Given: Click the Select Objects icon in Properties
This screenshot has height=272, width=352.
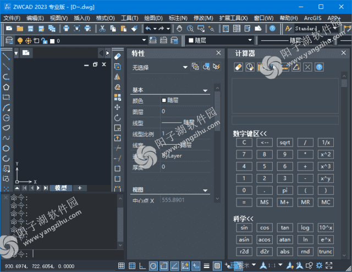Looking at the screenshot, I should [206, 67].
